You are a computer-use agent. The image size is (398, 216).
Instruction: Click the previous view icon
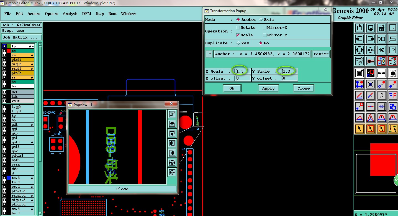[x=382, y=39]
